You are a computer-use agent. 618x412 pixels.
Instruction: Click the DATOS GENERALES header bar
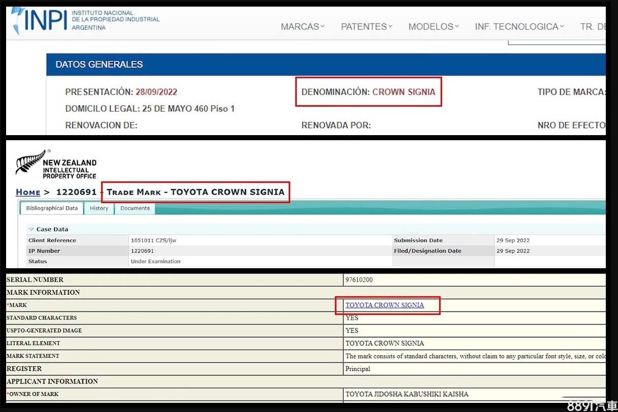[325, 65]
